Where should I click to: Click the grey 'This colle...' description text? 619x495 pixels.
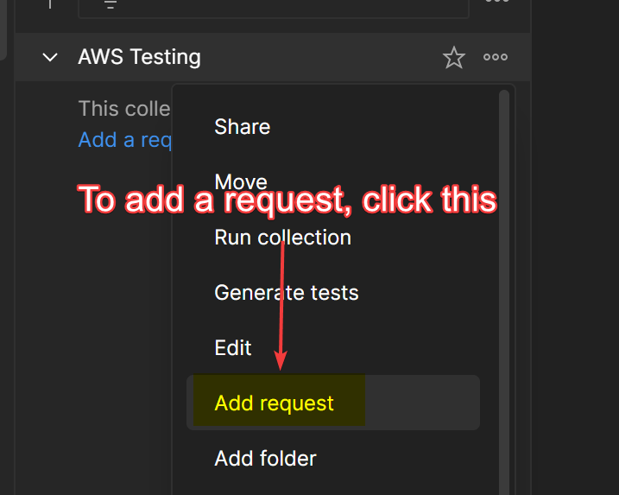124,109
